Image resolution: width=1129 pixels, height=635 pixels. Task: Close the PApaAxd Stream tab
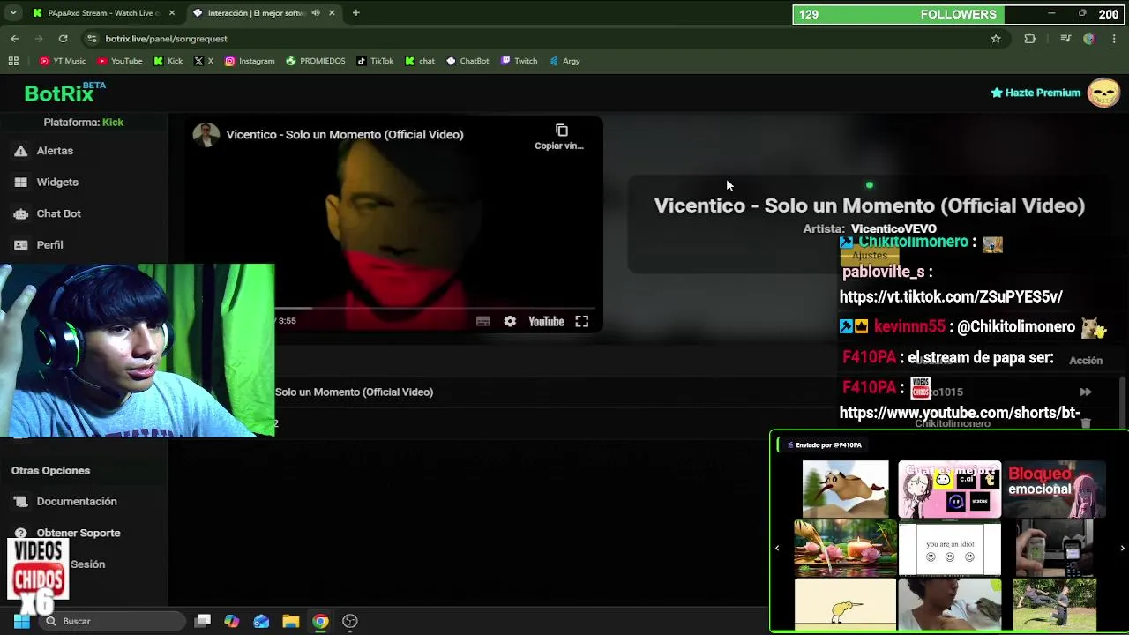[x=172, y=13]
